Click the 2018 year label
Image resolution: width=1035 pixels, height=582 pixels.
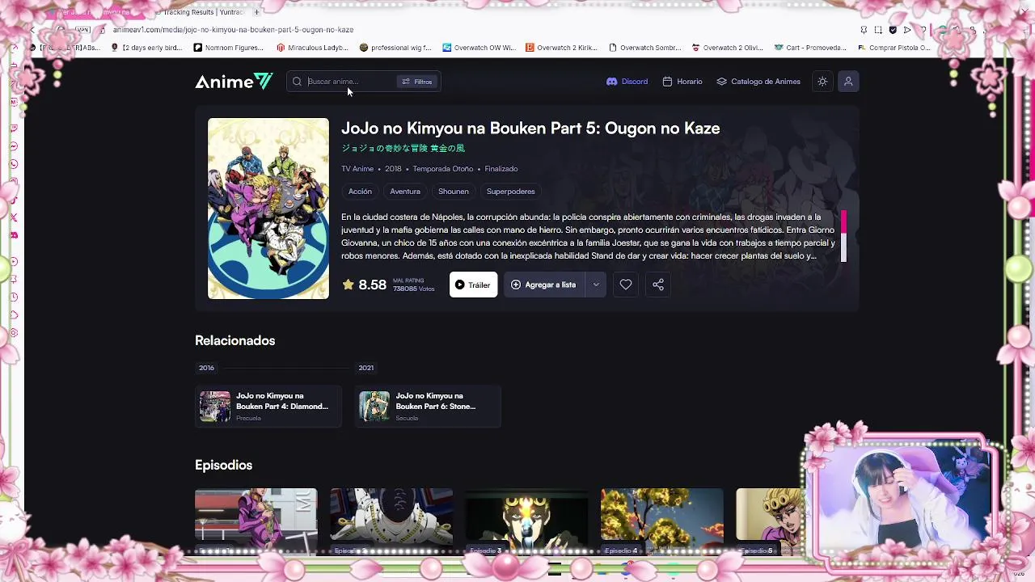point(393,169)
